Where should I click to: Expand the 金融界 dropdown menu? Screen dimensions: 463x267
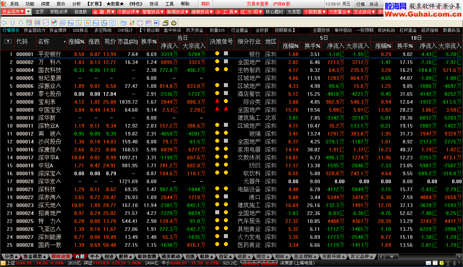tap(104, 12)
